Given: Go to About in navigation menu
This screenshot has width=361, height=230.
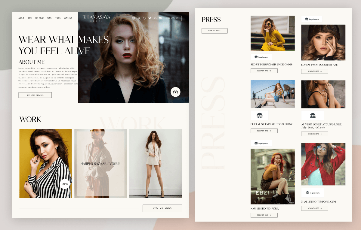Looking at the screenshot, I should [21, 18].
